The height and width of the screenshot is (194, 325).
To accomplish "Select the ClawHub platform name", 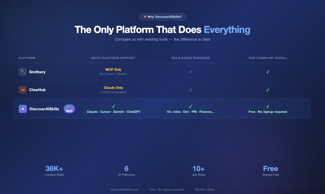I will click(x=37, y=90).
